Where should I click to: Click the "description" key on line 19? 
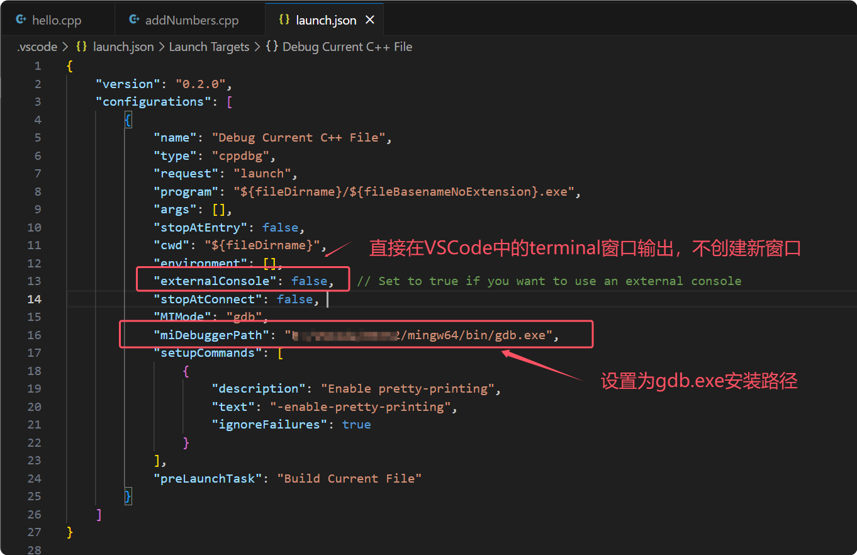point(259,388)
